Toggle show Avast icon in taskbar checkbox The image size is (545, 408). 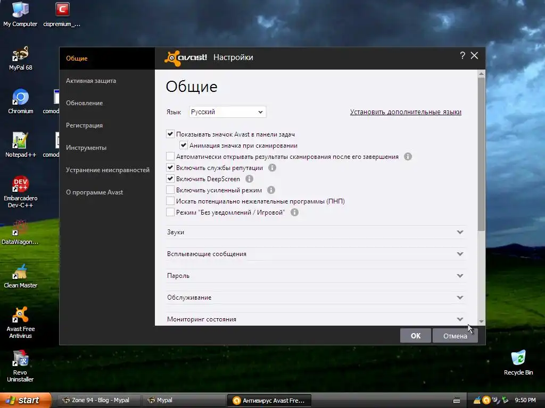[x=170, y=134]
